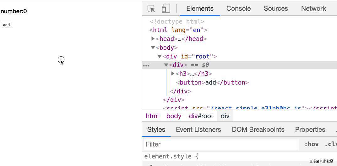
Task: Select body in the breadcrumb bar
Action: pos(174,116)
